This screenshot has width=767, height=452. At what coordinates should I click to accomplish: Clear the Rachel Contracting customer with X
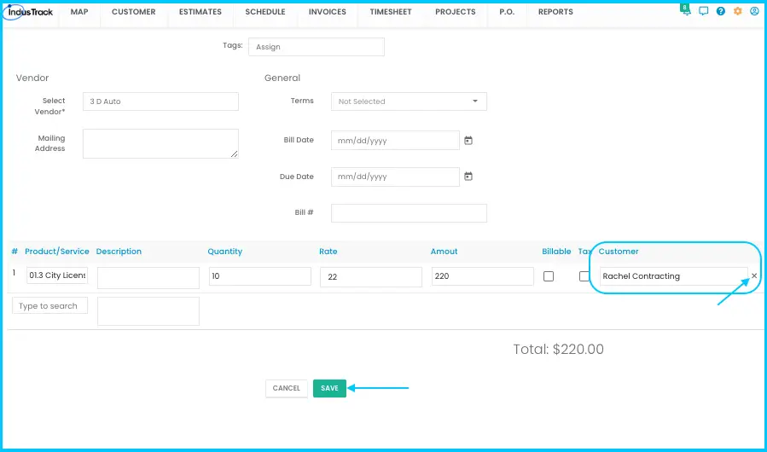tap(754, 276)
